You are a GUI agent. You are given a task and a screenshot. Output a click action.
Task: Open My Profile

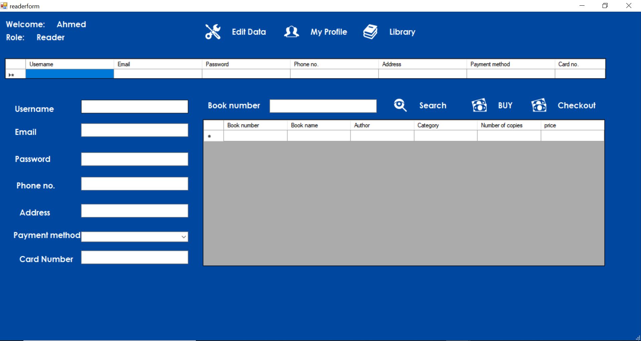(329, 32)
